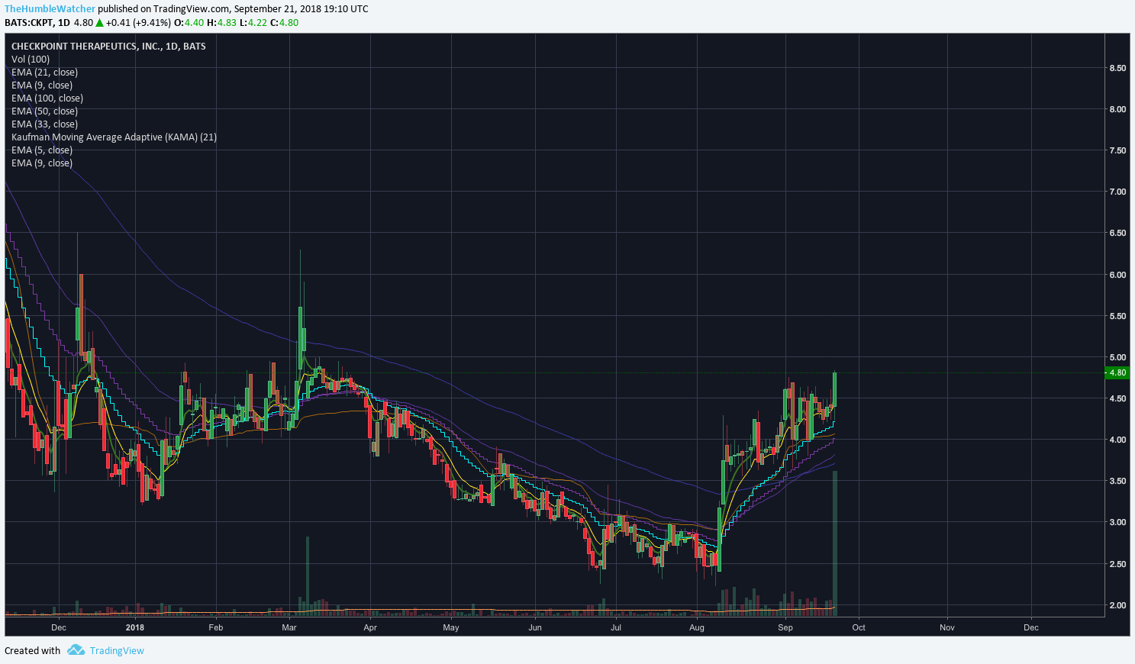The image size is (1135, 664).
Task: Click the Jul label on time axis
Action: click(x=616, y=627)
